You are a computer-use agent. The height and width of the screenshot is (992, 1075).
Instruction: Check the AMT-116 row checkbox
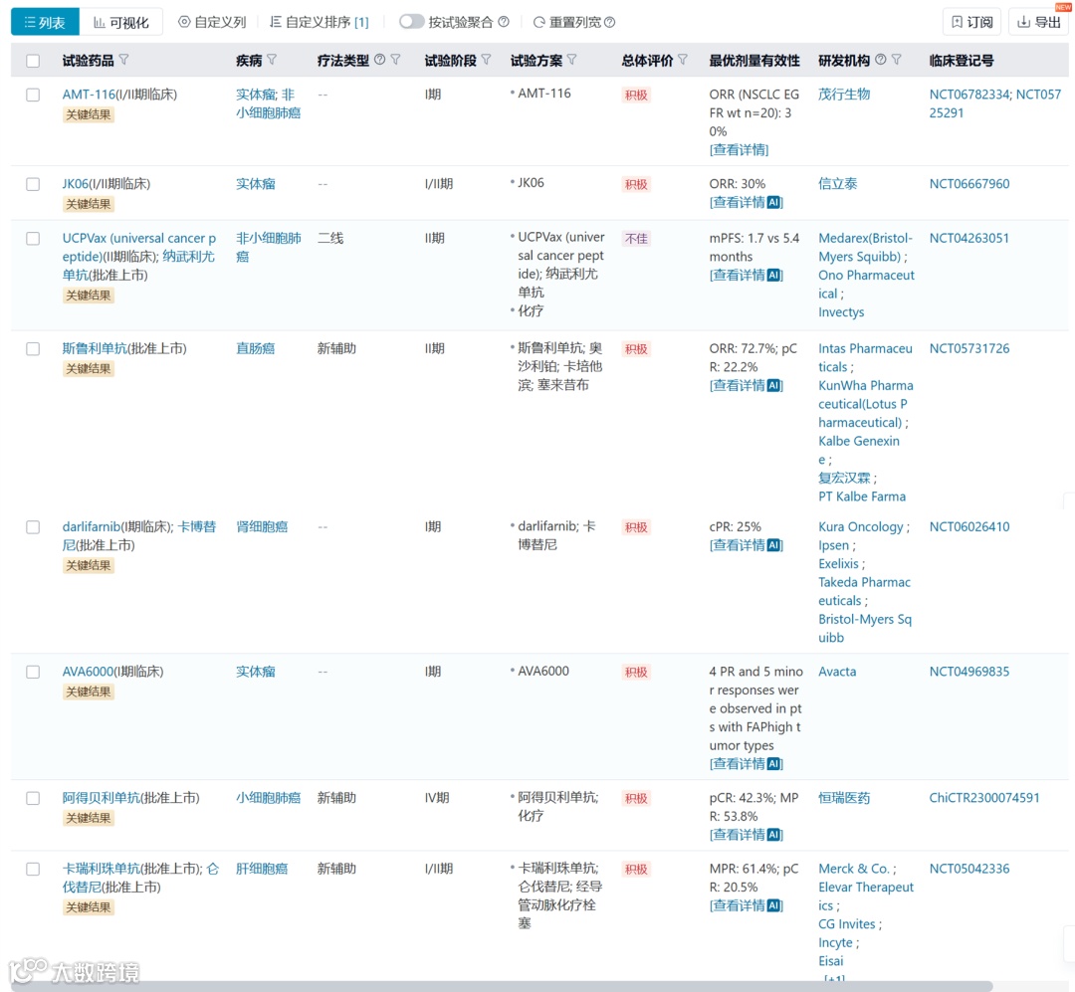(x=33, y=95)
